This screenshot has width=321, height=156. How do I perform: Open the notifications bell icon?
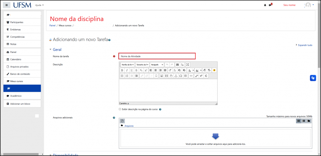pyautogui.click(x=265, y=5)
